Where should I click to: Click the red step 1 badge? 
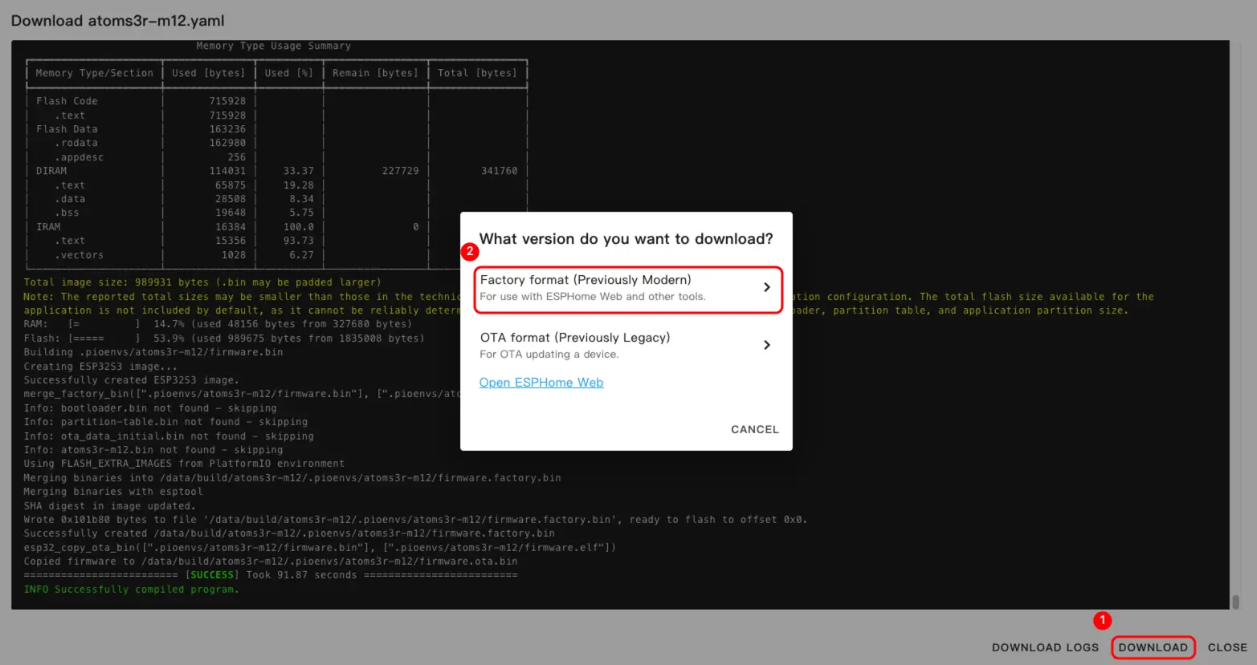click(x=1102, y=620)
